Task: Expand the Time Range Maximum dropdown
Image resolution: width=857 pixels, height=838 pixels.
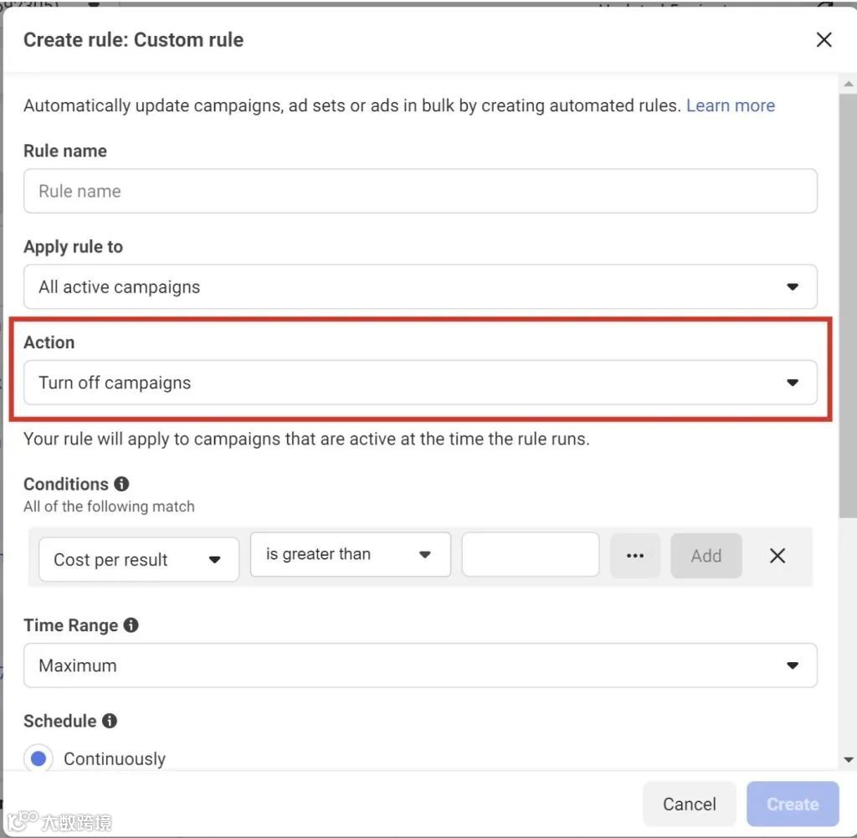Action: click(420, 666)
